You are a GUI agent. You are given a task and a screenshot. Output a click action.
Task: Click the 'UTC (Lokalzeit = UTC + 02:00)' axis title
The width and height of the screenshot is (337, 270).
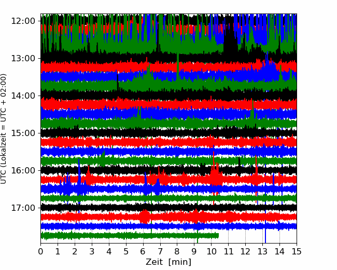(4, 129)
